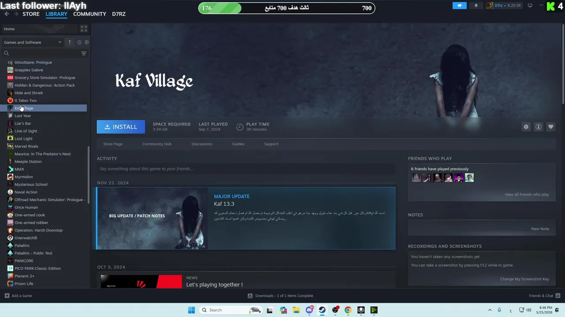
Task: Open the Discussions link
Action: click(x=202, y=144)
